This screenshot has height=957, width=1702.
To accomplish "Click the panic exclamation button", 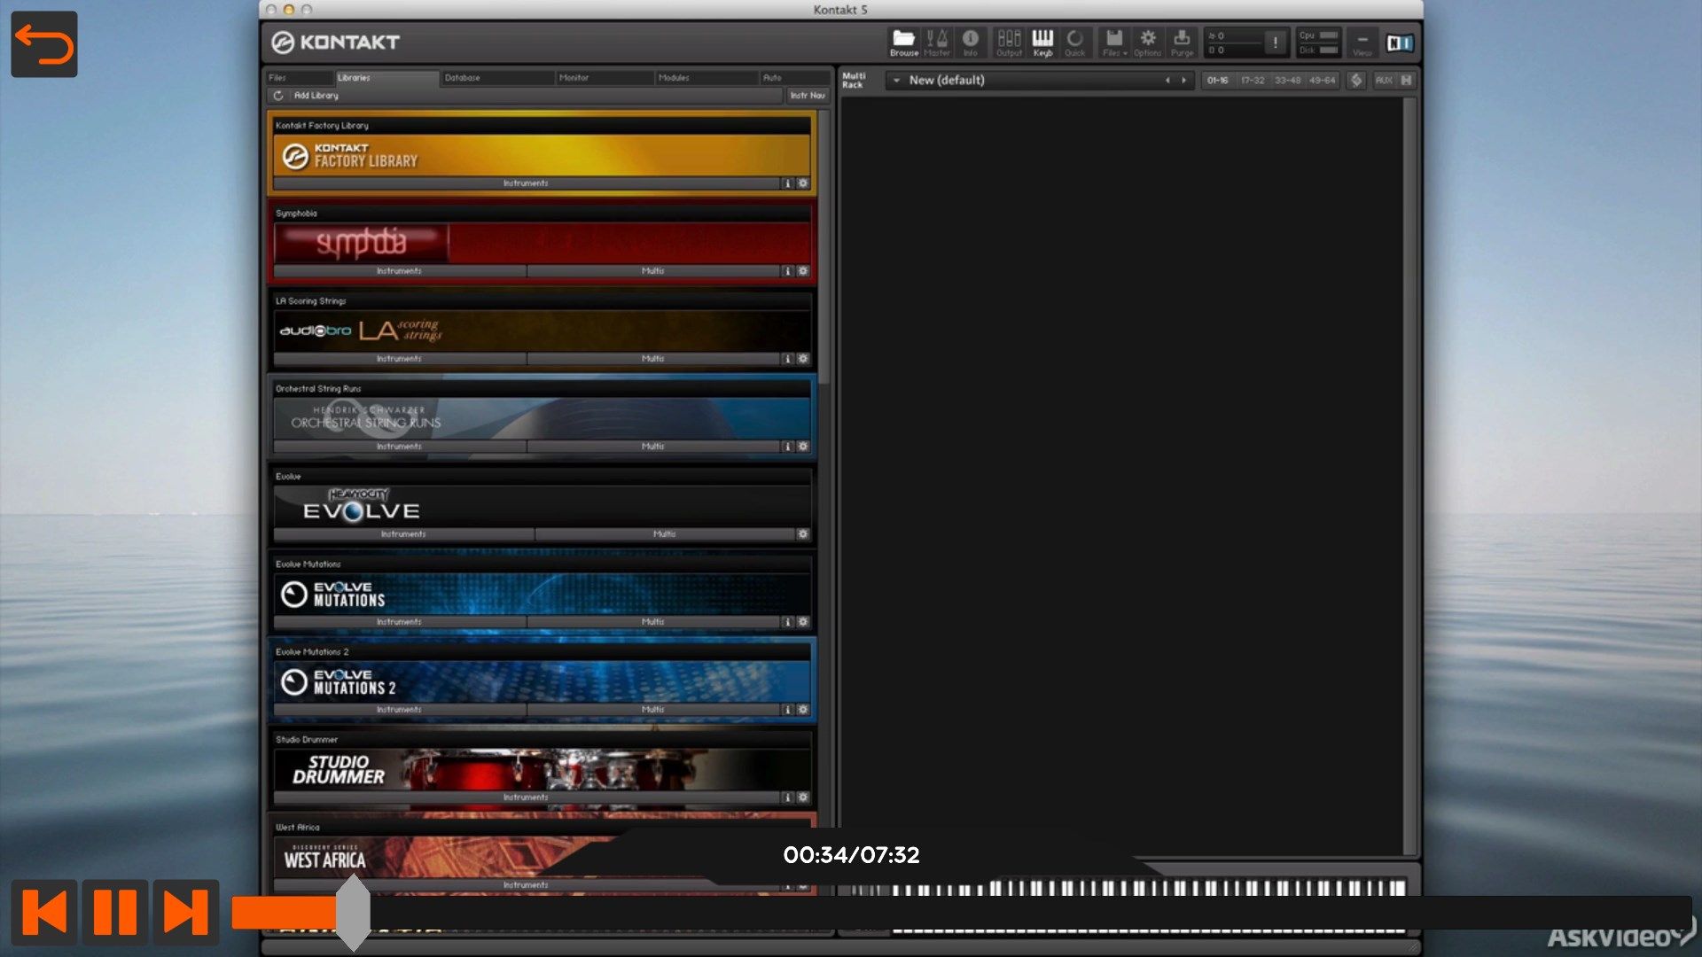I will [1275, 42].
